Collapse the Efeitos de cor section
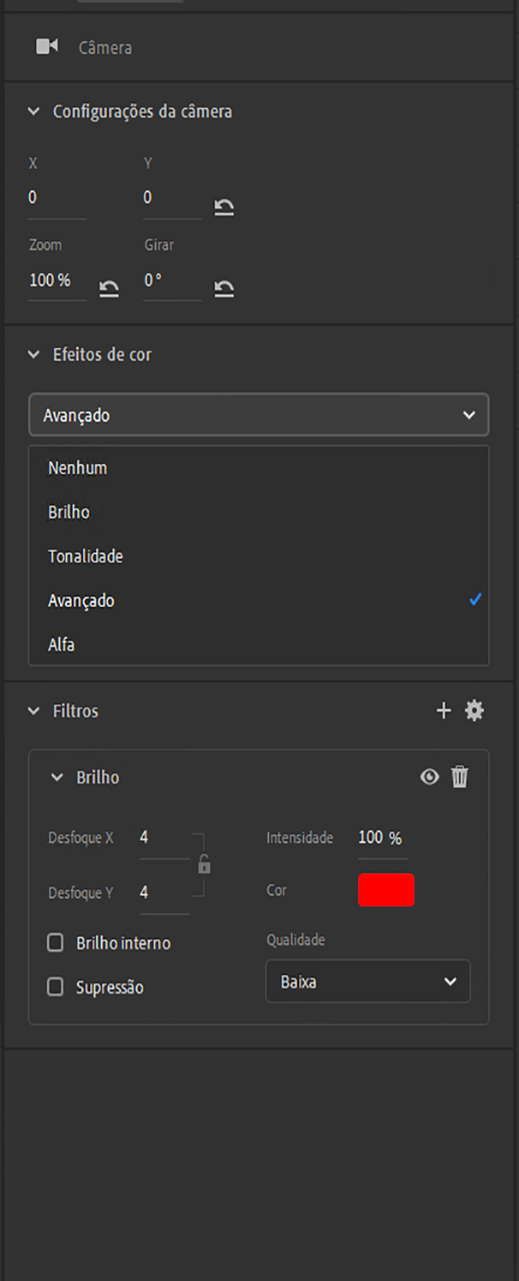The image size is (519, 1281). pyautogui.click(x=33, y=354)
